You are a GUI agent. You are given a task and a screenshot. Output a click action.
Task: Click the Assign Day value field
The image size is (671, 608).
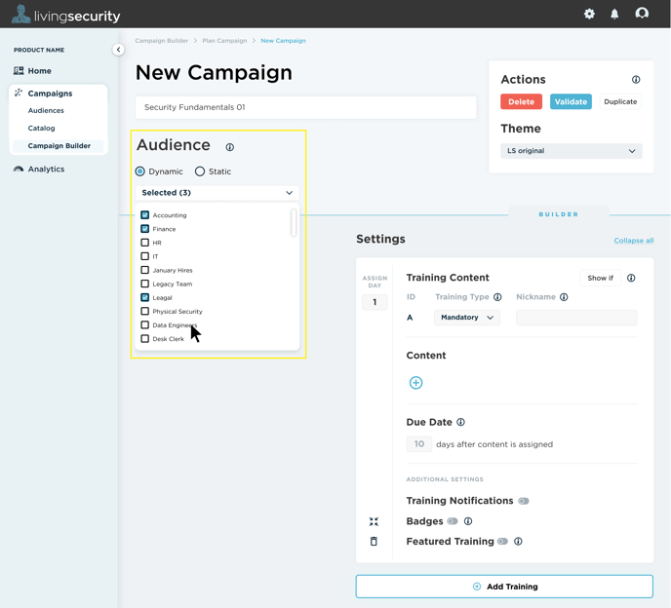375,302
